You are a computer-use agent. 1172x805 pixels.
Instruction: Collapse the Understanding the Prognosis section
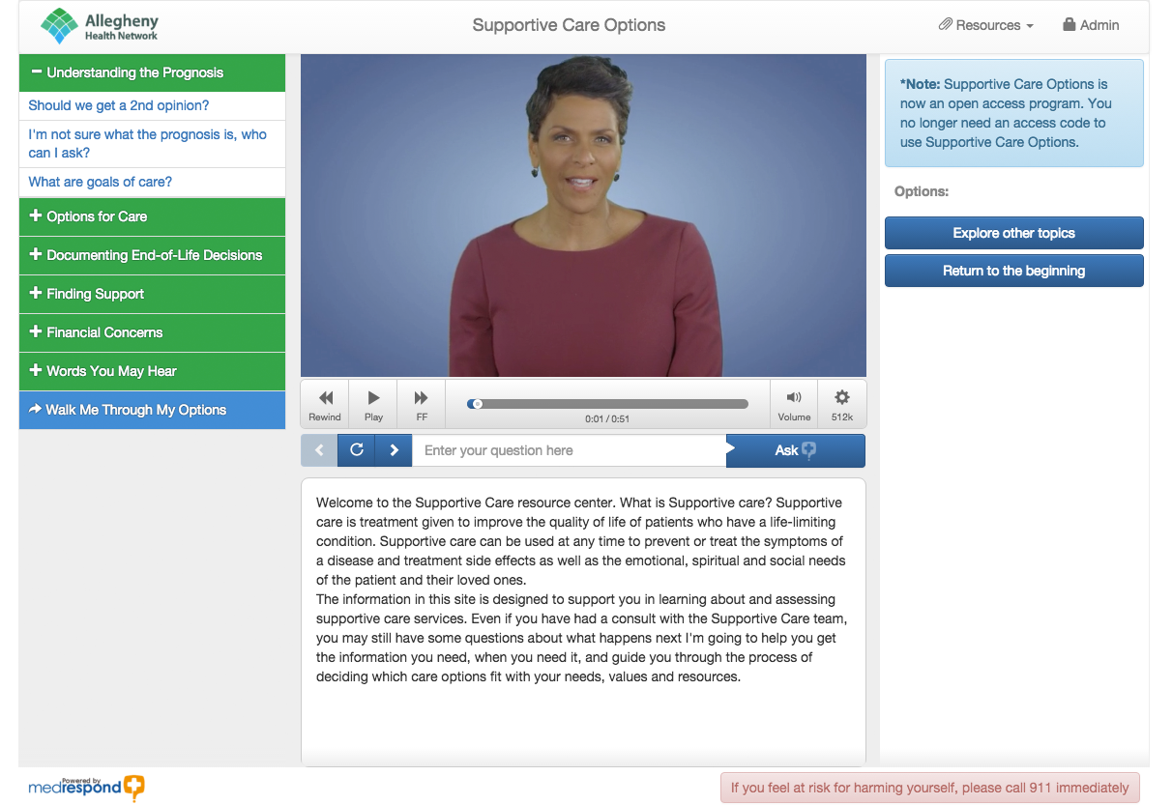click(x=152, y=72)
